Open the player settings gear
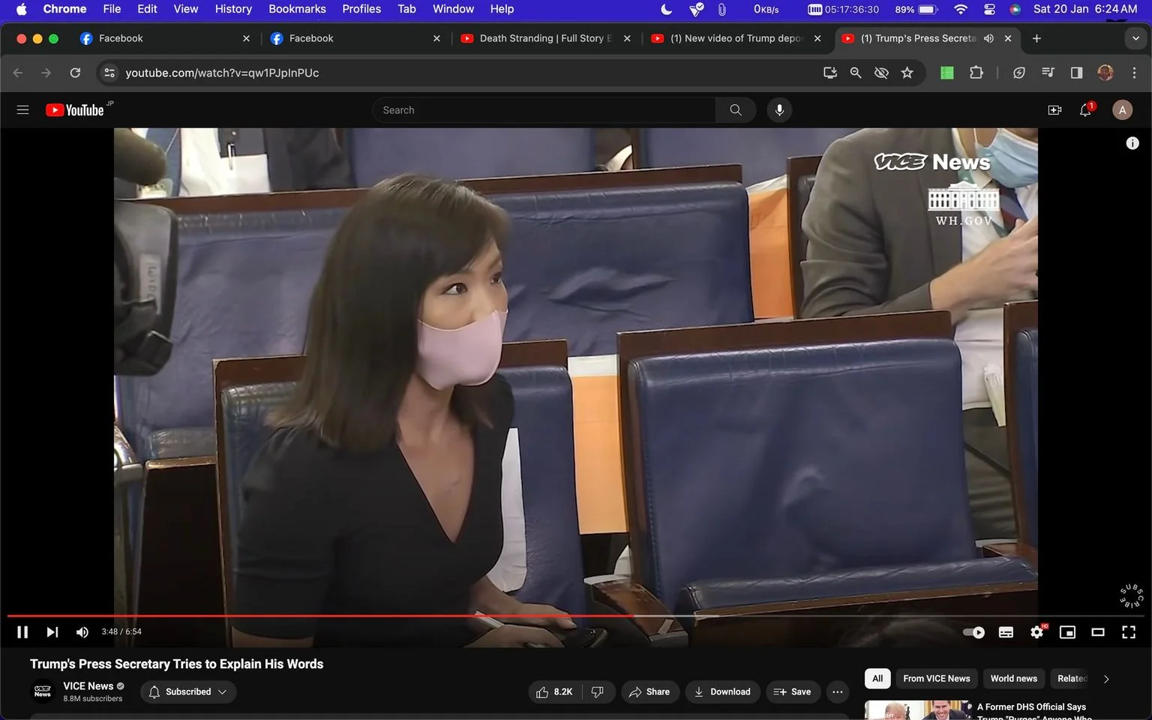1152x720 pixels. point(1037,632)
